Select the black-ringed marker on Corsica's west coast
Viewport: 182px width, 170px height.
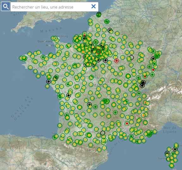click(167, 153)
